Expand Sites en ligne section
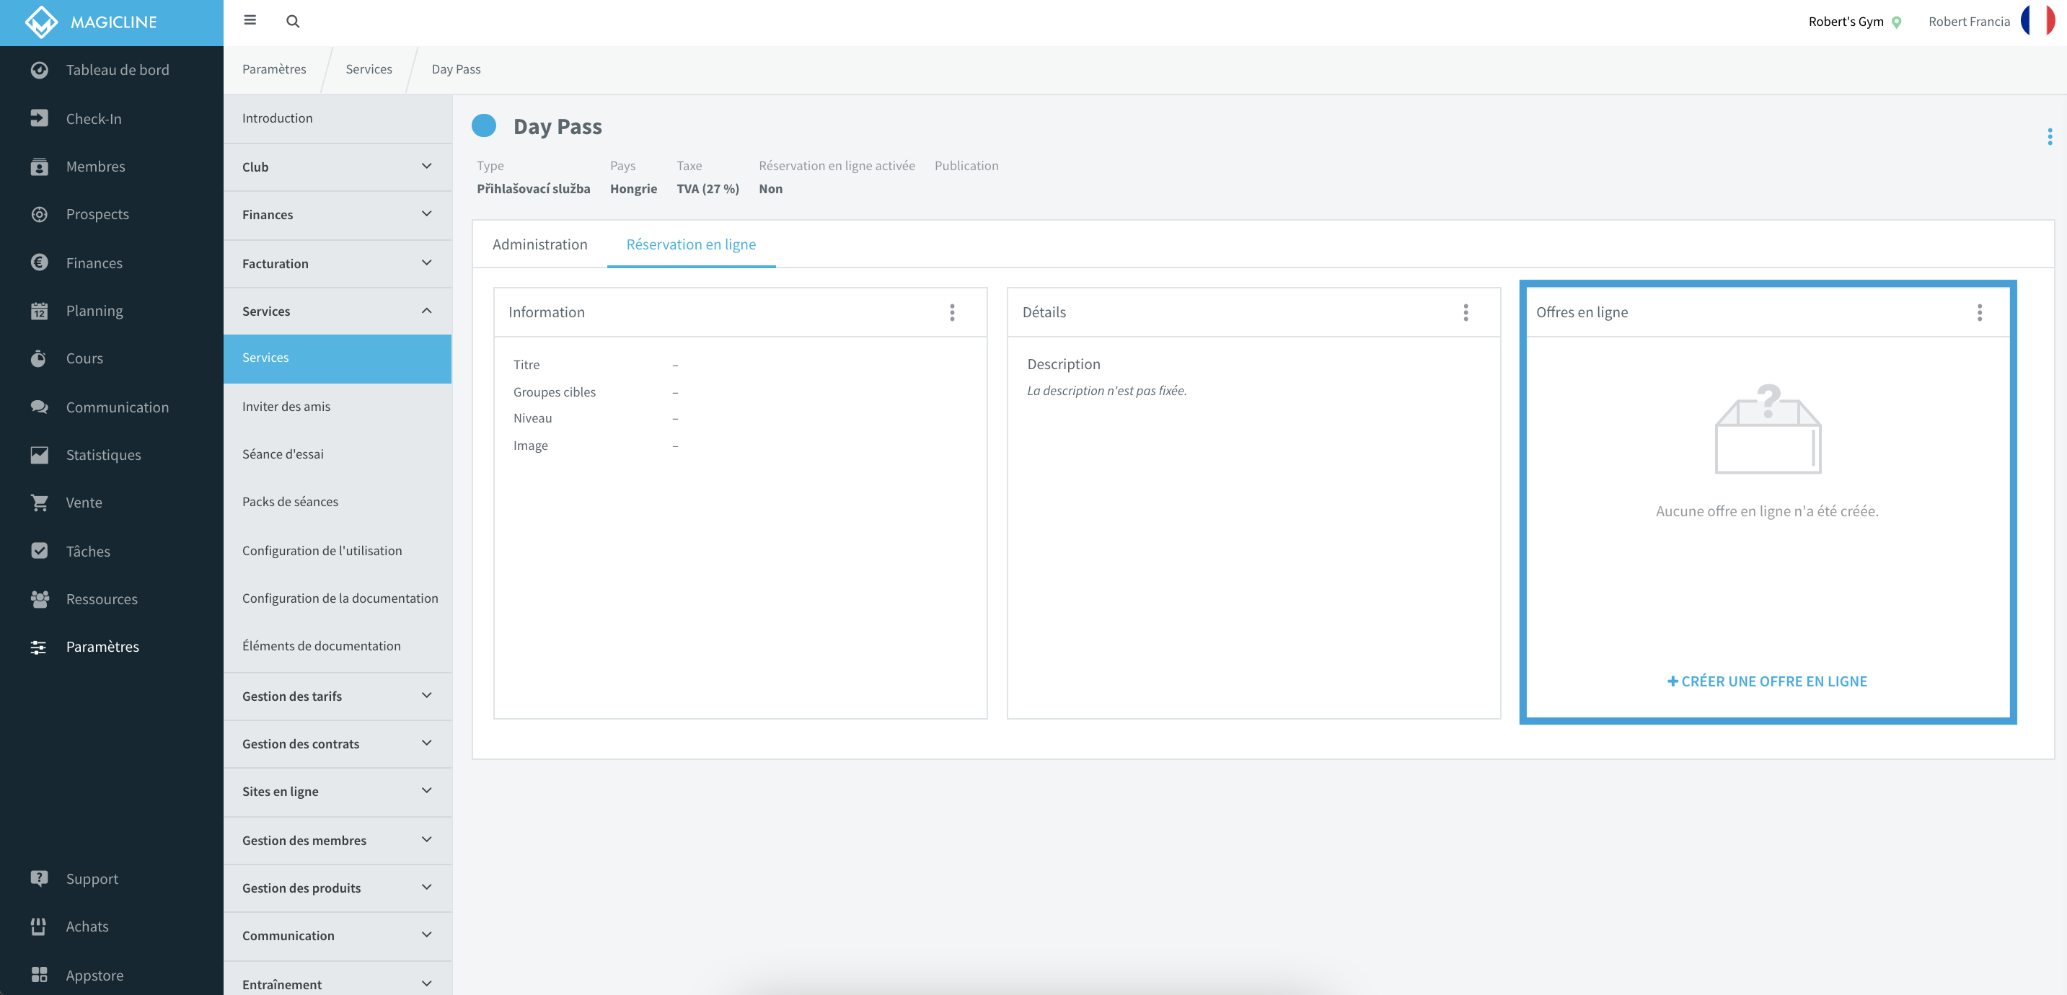The image size is (2067, 995). [338, 791]
